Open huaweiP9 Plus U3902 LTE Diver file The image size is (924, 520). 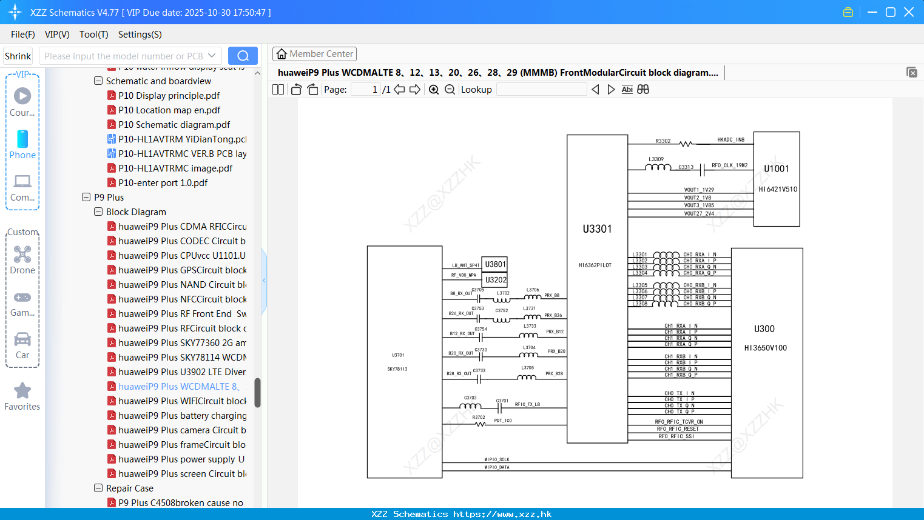(x=182, y=372)
